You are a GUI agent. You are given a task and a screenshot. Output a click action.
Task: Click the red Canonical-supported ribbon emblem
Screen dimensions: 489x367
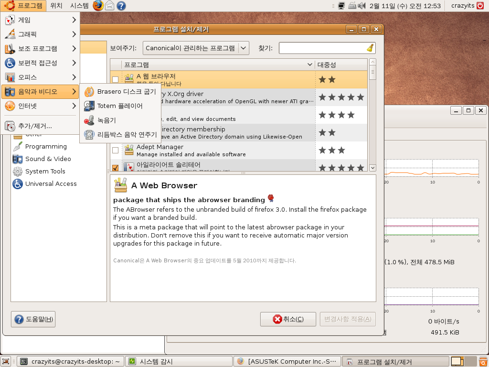pos(271,198)
